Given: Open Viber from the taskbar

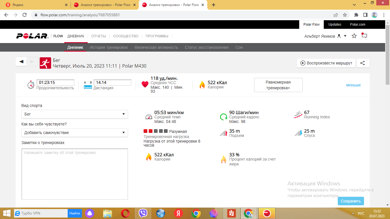Looking at the screenshot, I should (143, 213).
